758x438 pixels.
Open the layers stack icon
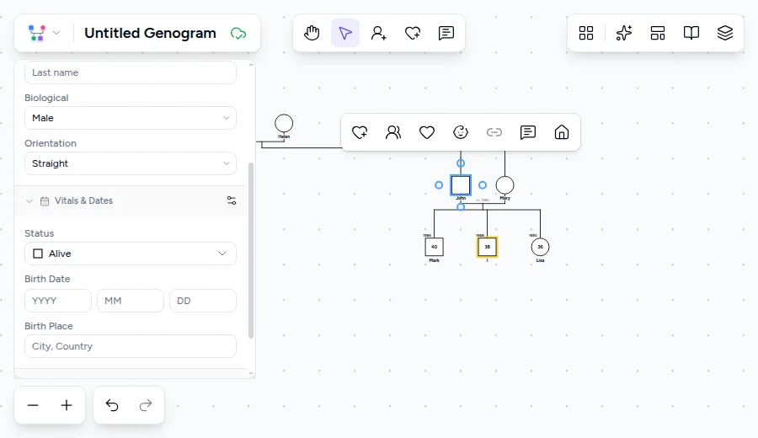pyautogui.click(x=724, y=33)
